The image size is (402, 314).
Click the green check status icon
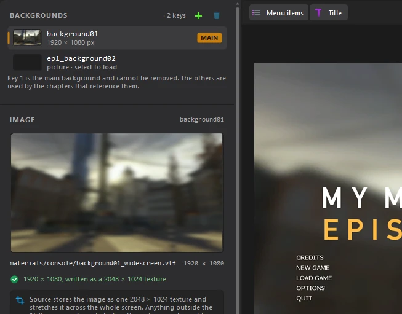15,279
